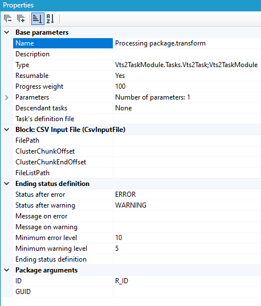261x306 pixels.
Task: Select the GUID property label
Action: coord(23,292)
